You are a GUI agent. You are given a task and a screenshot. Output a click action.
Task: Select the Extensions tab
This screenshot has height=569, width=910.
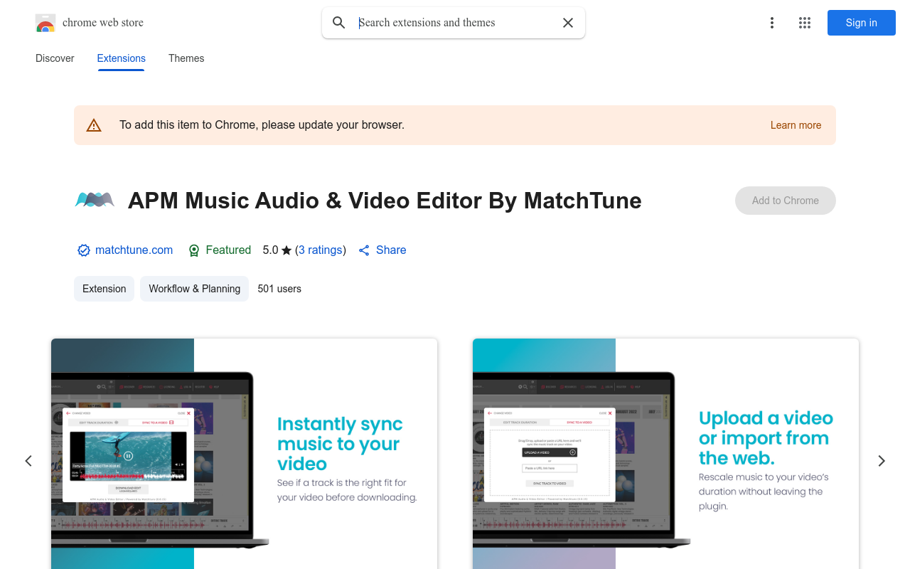(x=122, y=58)
